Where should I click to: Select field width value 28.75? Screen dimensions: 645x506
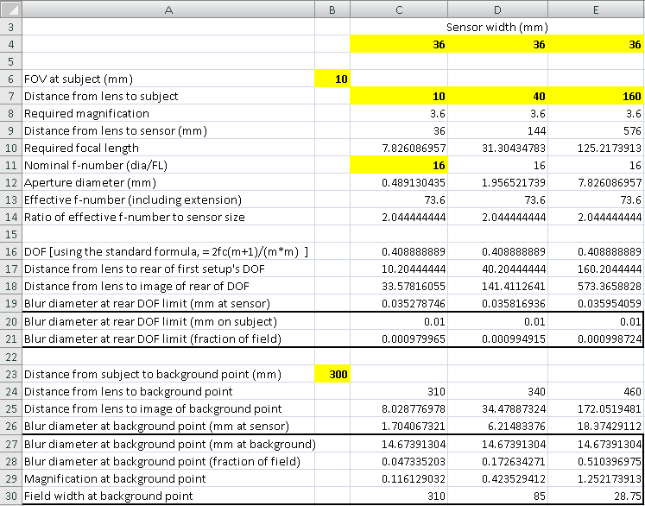596,496
